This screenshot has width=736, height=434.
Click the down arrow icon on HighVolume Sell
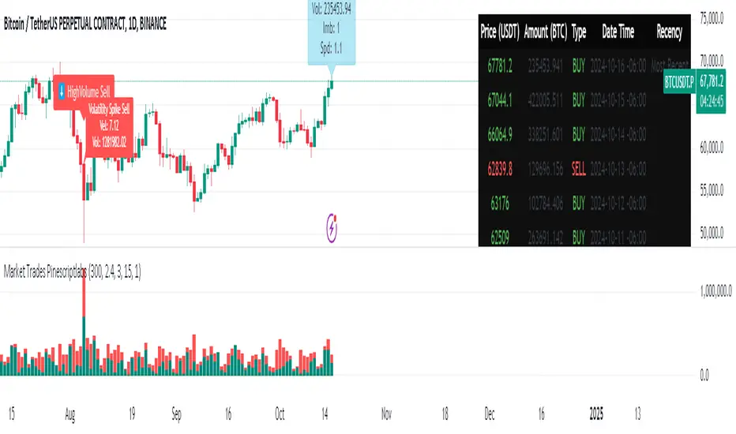click(x=61, y=92)
